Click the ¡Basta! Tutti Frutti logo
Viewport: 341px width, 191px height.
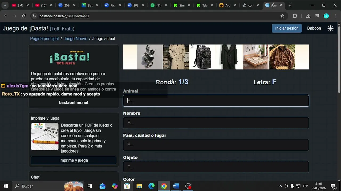pos(70,58)
